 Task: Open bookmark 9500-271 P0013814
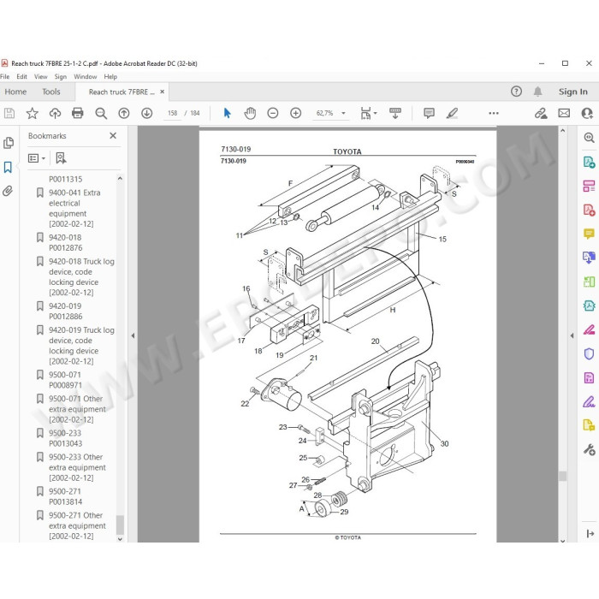tap(65, 496)
